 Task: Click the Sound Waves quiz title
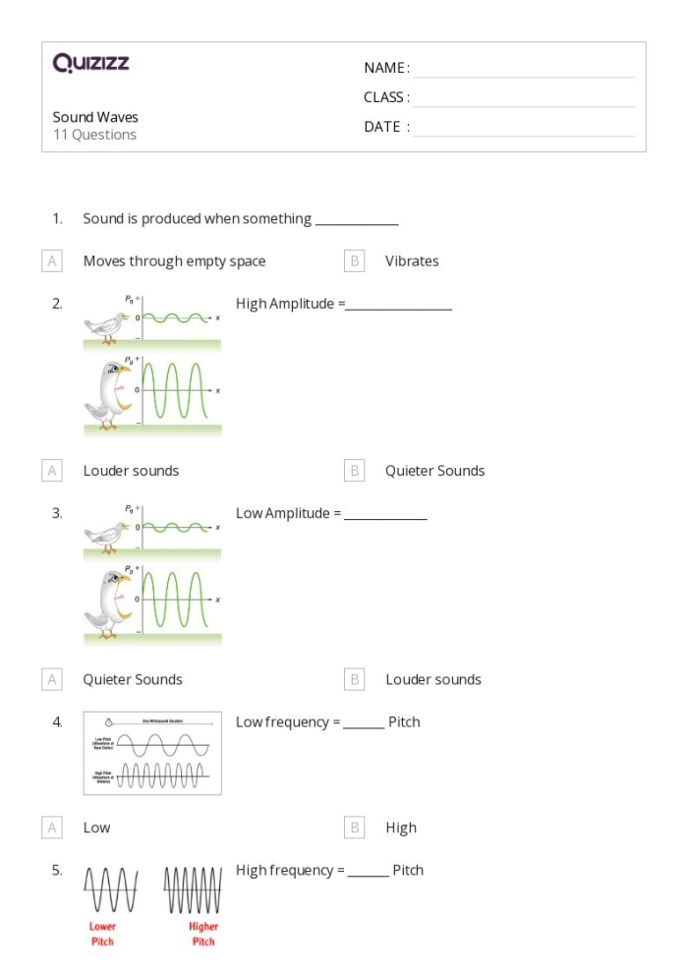point(95,117)
